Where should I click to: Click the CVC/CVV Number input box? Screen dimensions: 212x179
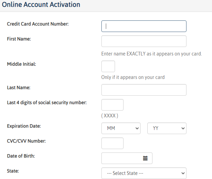tap(112, 143)
